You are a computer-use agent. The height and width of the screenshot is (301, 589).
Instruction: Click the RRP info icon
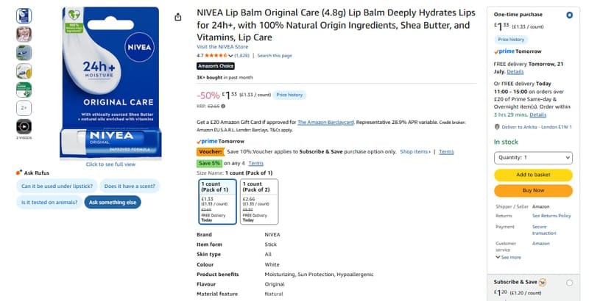click(223, 106)
